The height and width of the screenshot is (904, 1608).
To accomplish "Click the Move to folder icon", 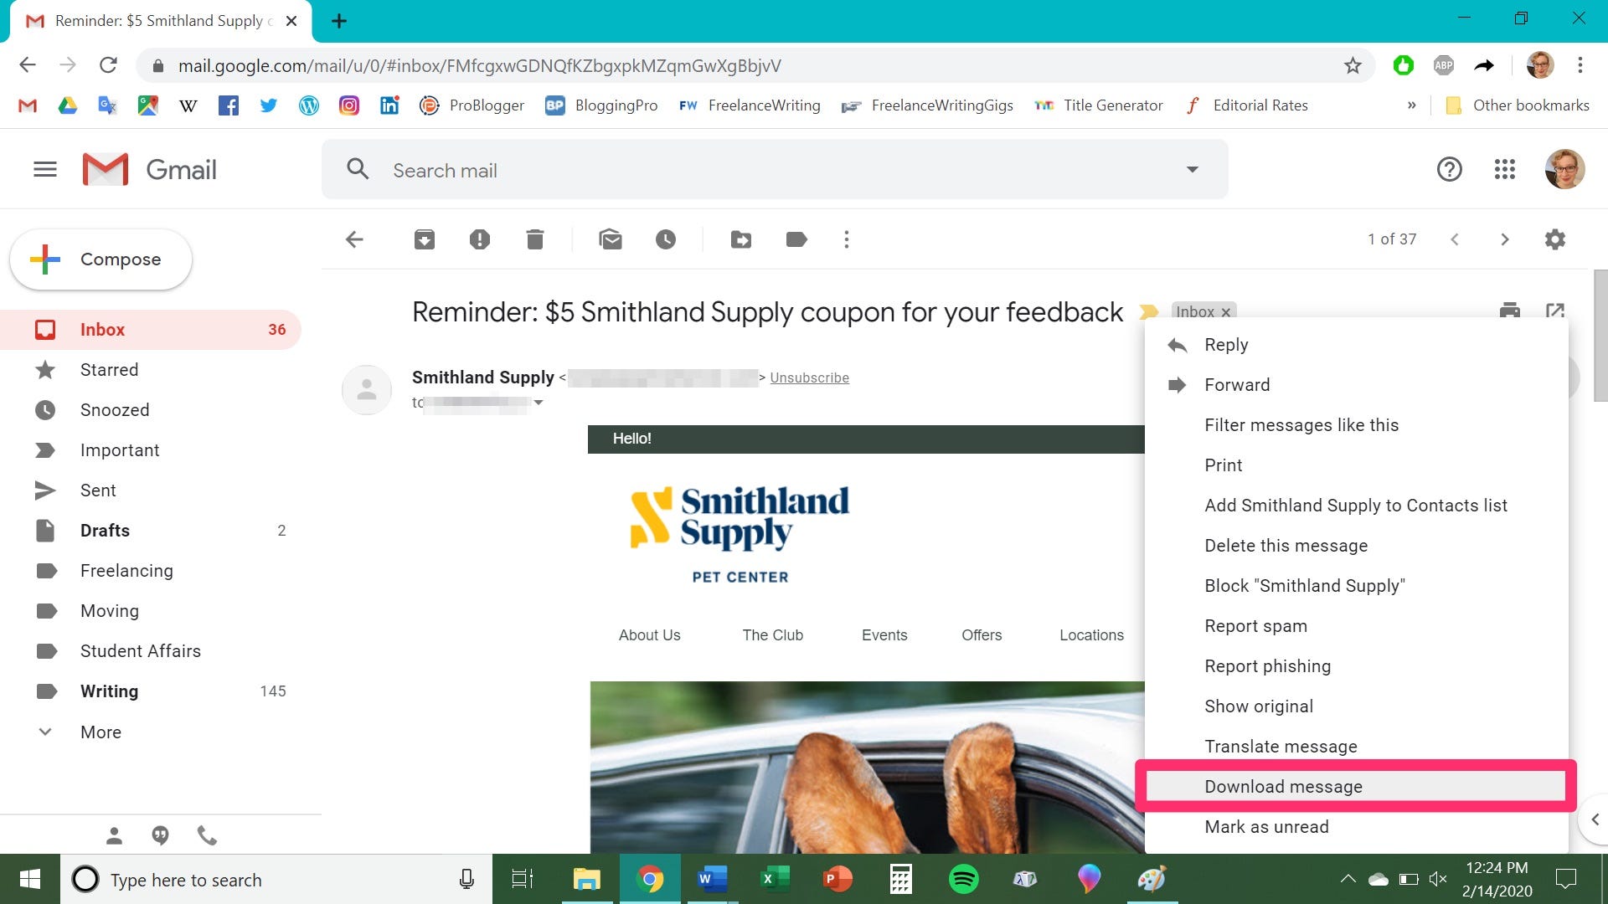I will pyautogui.click(x=741, y=239).
